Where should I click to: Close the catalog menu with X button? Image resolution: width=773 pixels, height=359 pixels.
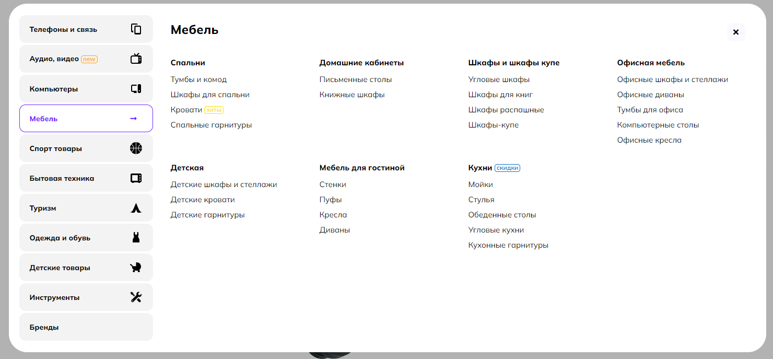coord(736,32)
